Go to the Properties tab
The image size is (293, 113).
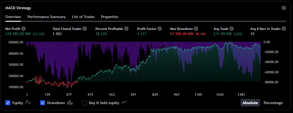110,17
